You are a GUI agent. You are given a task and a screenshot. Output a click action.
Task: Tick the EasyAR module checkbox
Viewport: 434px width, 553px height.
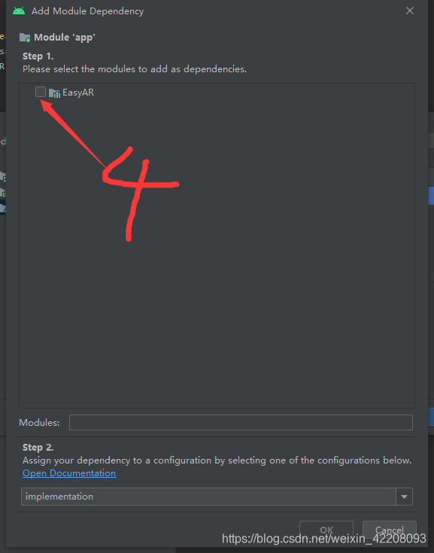pyautogui.click(x=41, y=92)
